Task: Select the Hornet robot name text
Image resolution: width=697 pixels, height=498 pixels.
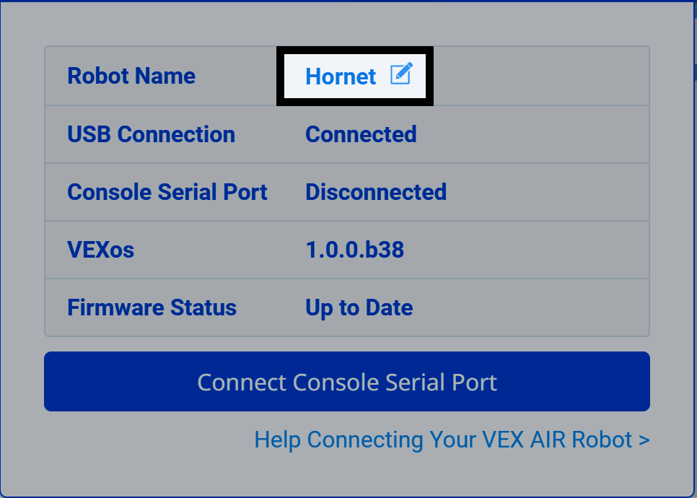Action: click(341, 77)
